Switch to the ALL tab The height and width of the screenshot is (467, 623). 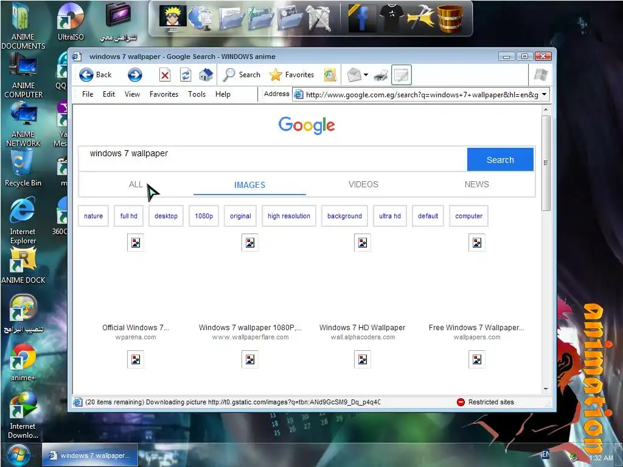136,184
